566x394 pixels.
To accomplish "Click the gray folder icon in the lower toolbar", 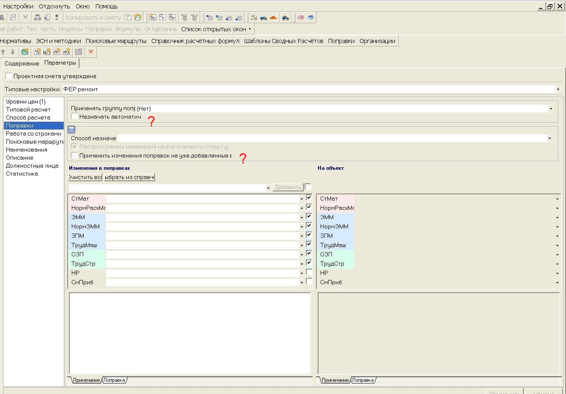I will tap(79, 52).
